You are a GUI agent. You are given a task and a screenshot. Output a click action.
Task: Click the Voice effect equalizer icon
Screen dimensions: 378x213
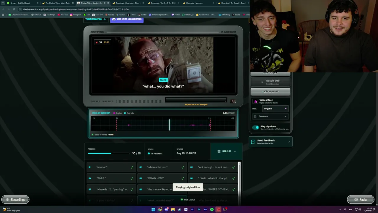pos(255,101)
